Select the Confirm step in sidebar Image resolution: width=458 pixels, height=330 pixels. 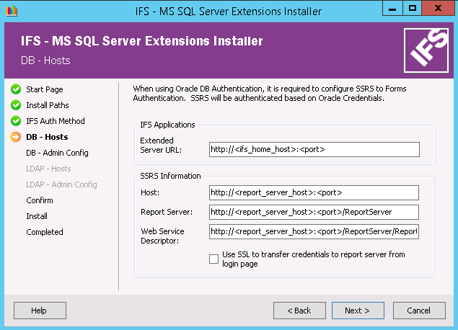coord(40,200)
